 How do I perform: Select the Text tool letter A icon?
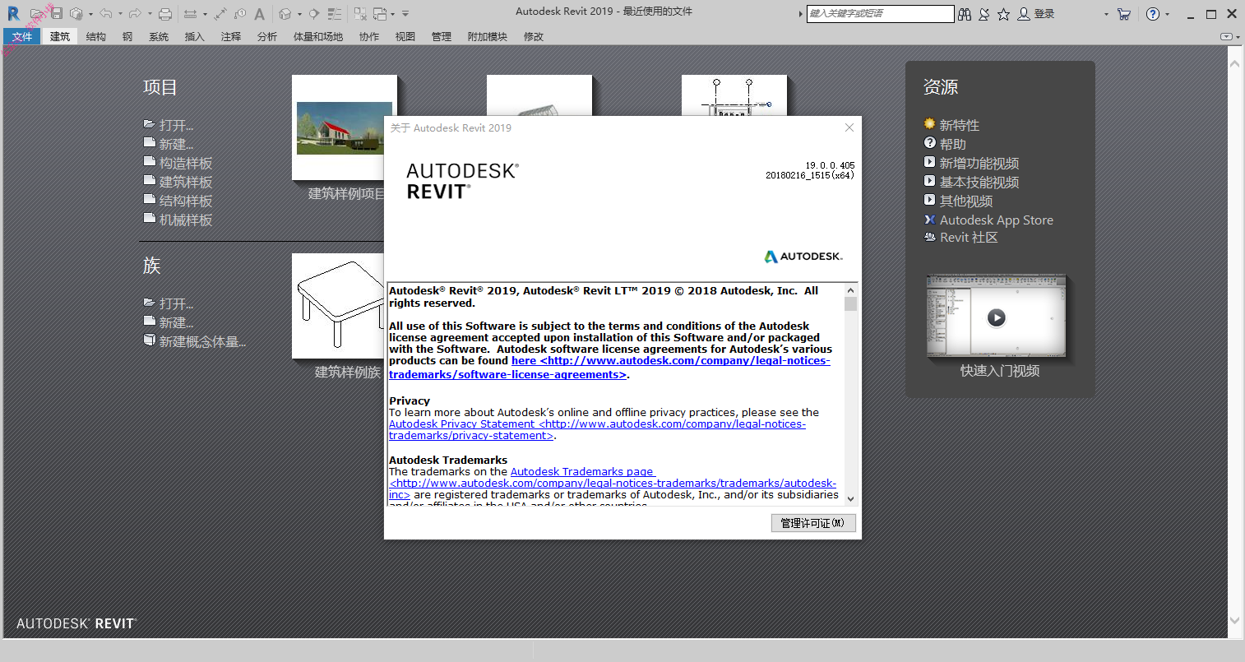pos(260,14)
